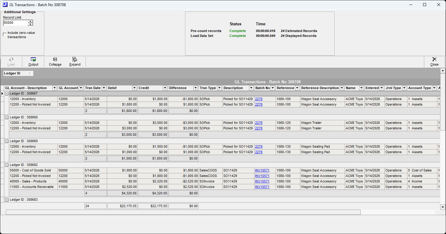Click the SalesCOGS cell in Cost of Goods Sold row
Image resolution: width=446 pixels, height=234 pixels.
click(210, 170)
